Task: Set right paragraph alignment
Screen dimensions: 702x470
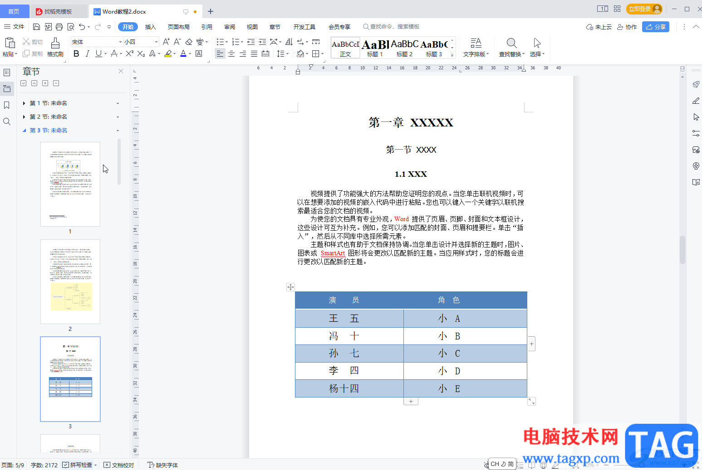Action: (x=243, y=53)
